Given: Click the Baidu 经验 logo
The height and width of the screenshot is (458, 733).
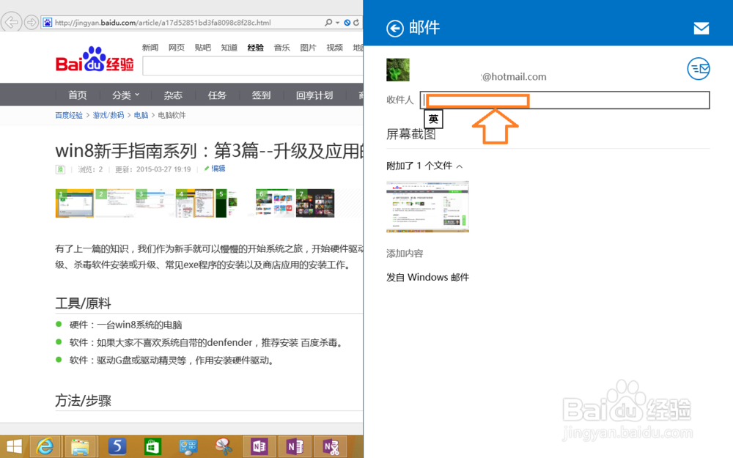Looking at the screenshot, I should tap(95, 59).
